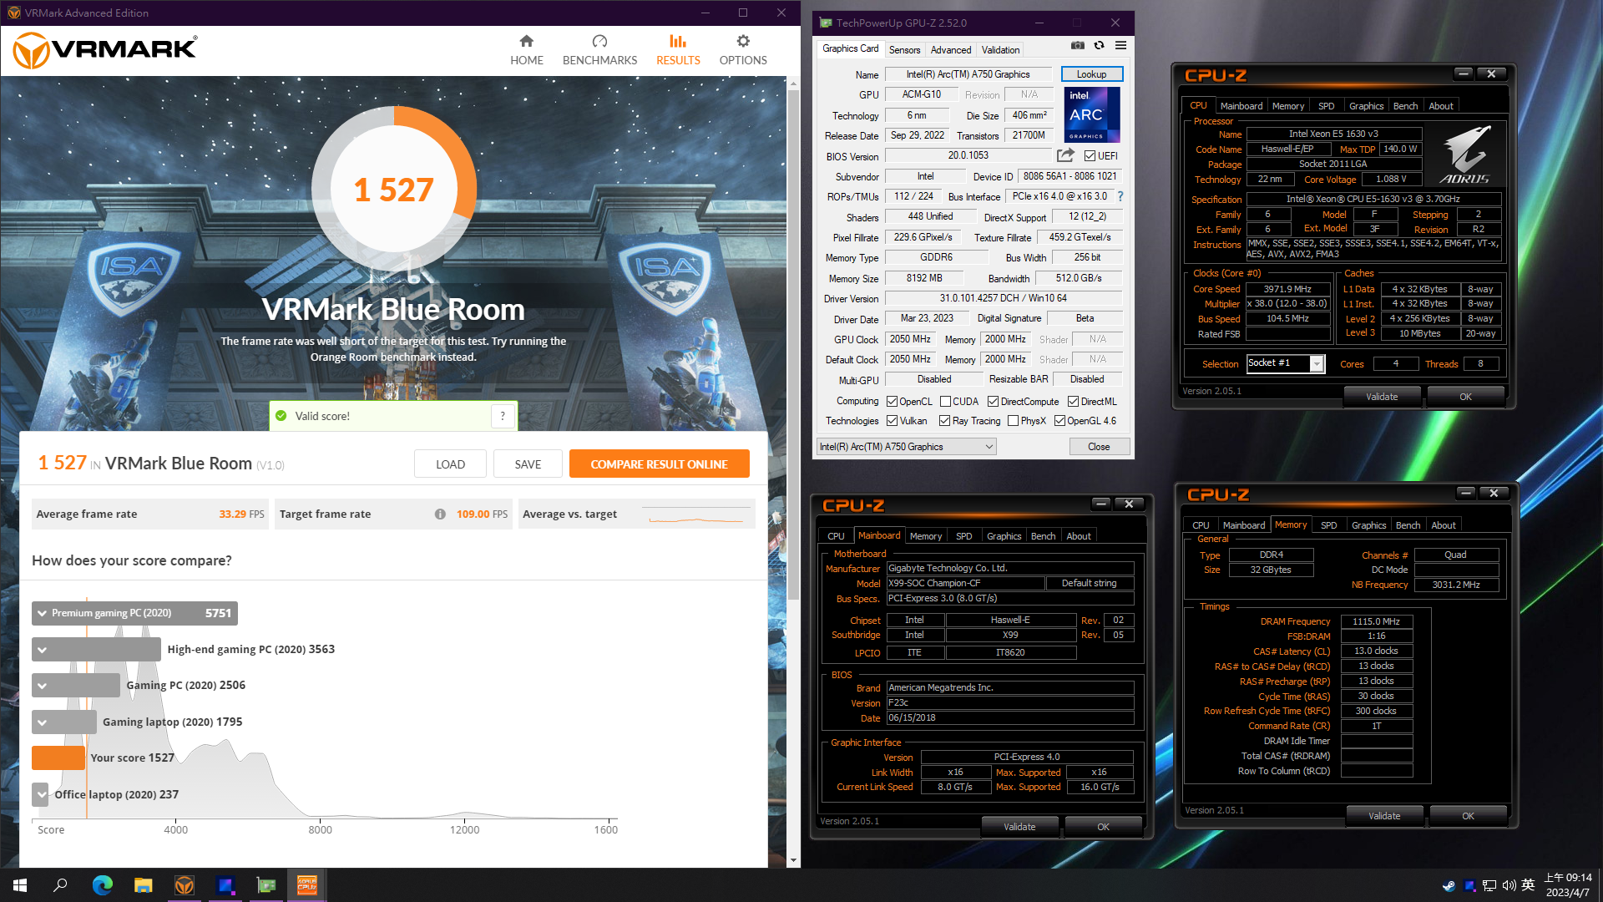The height and width of the screenshot is (902, 1603).
Task: Expand the Gaming laptop (2020) row
Action: (42, 722)
